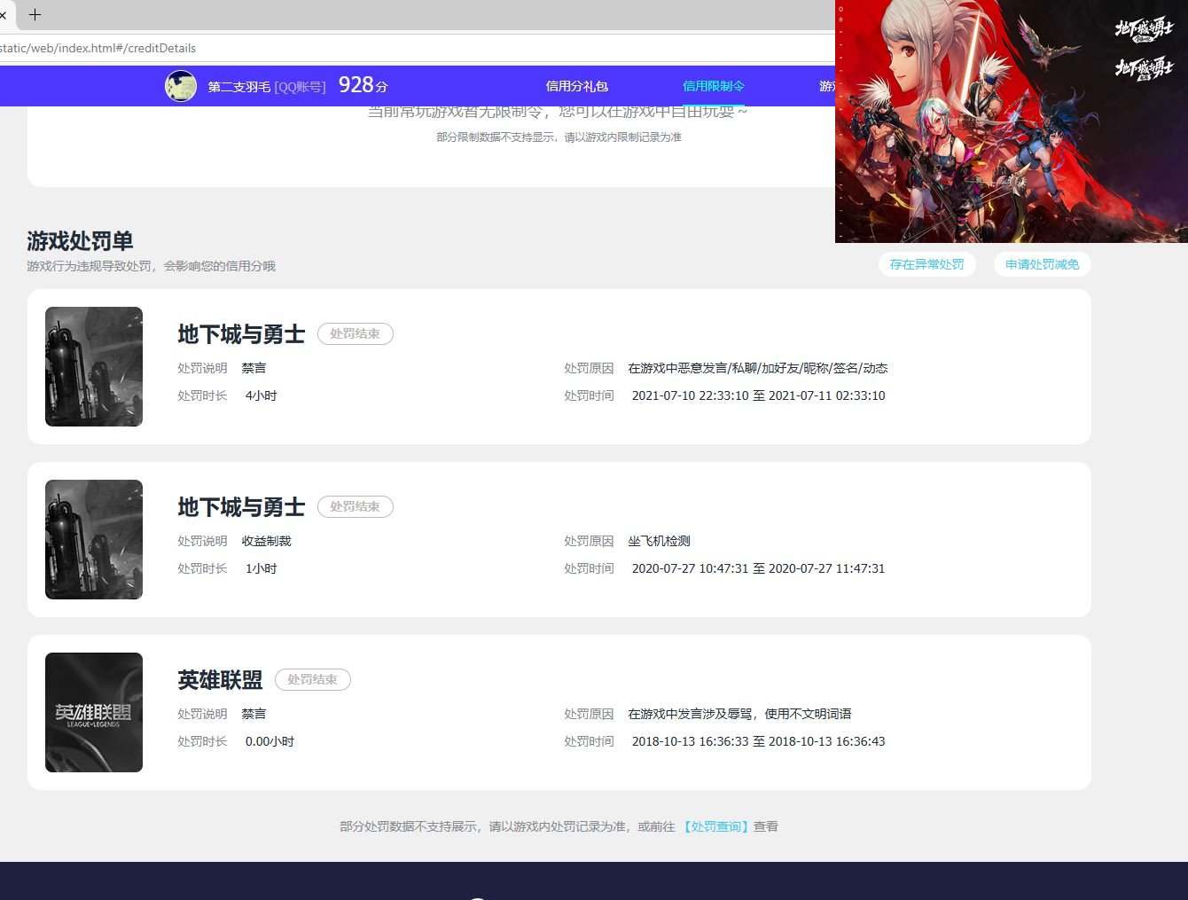
Task: Click the reason text "坐飞机检测"
Action: tap(659, 541)
